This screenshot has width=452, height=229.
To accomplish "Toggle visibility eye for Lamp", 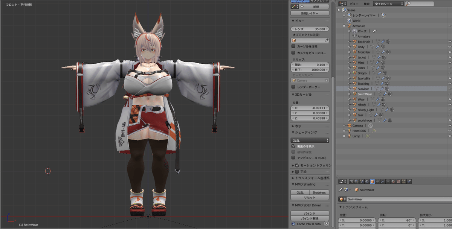I will [450, 136].
